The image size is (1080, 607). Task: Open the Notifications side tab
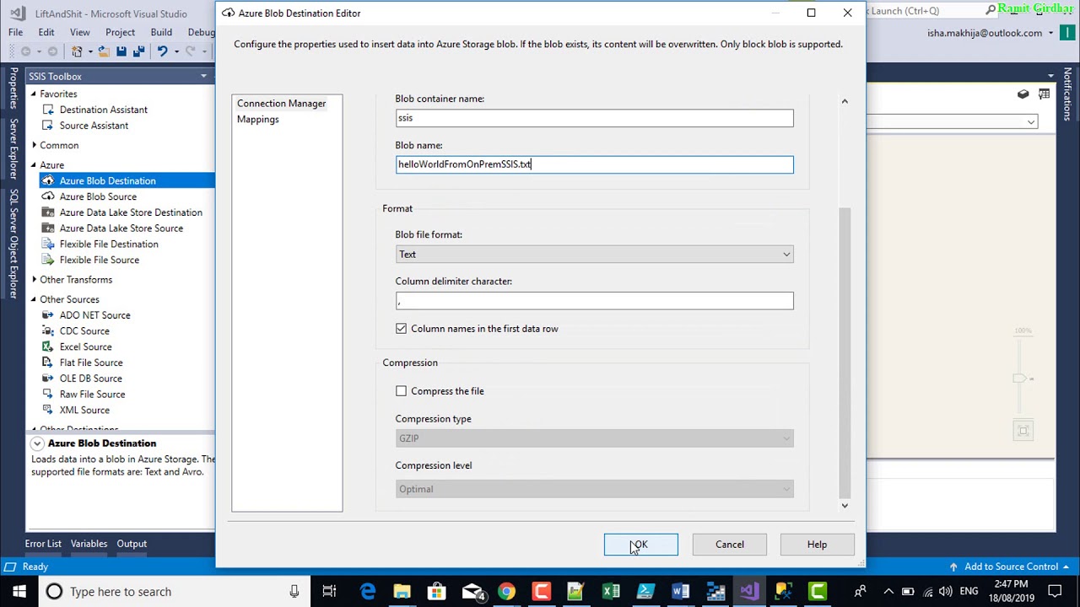point(1067,94)
